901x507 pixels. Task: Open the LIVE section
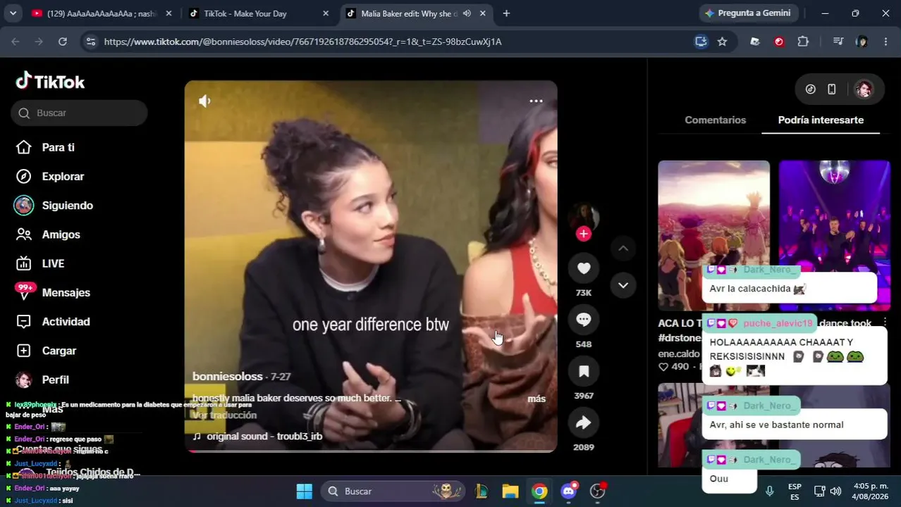tap(41, 263)
